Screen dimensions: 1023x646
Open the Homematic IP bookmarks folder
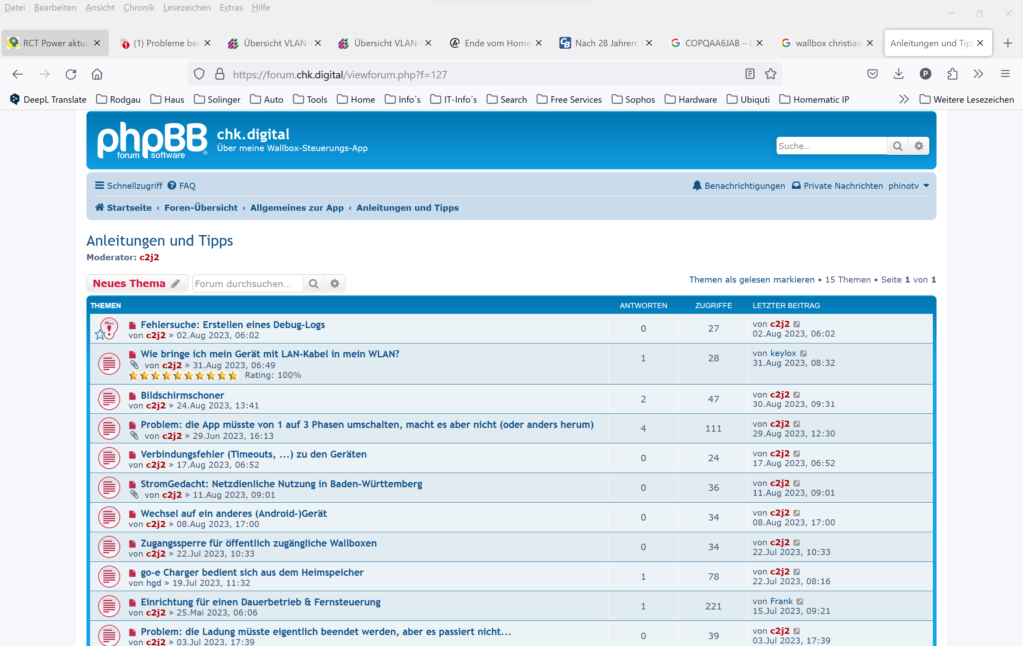pos(814,99)
